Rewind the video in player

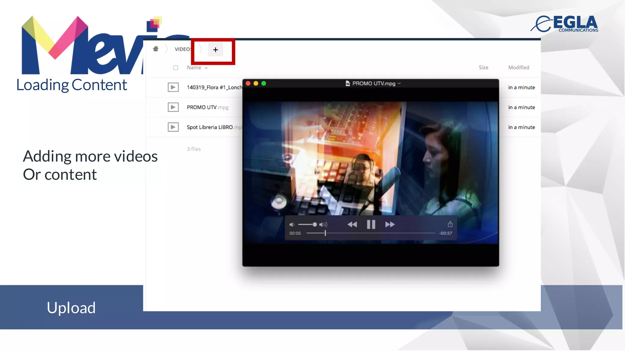pyautogui.click(x=352, y=225)
